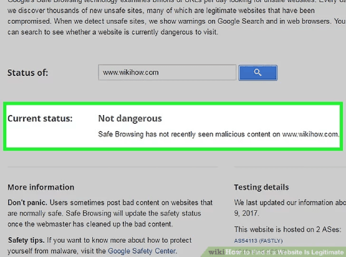Viewport: 346px width, 257px height.
Task: Click the "How to Find if a Website Is Legitimate" banner title
Action: click(284, 252)
